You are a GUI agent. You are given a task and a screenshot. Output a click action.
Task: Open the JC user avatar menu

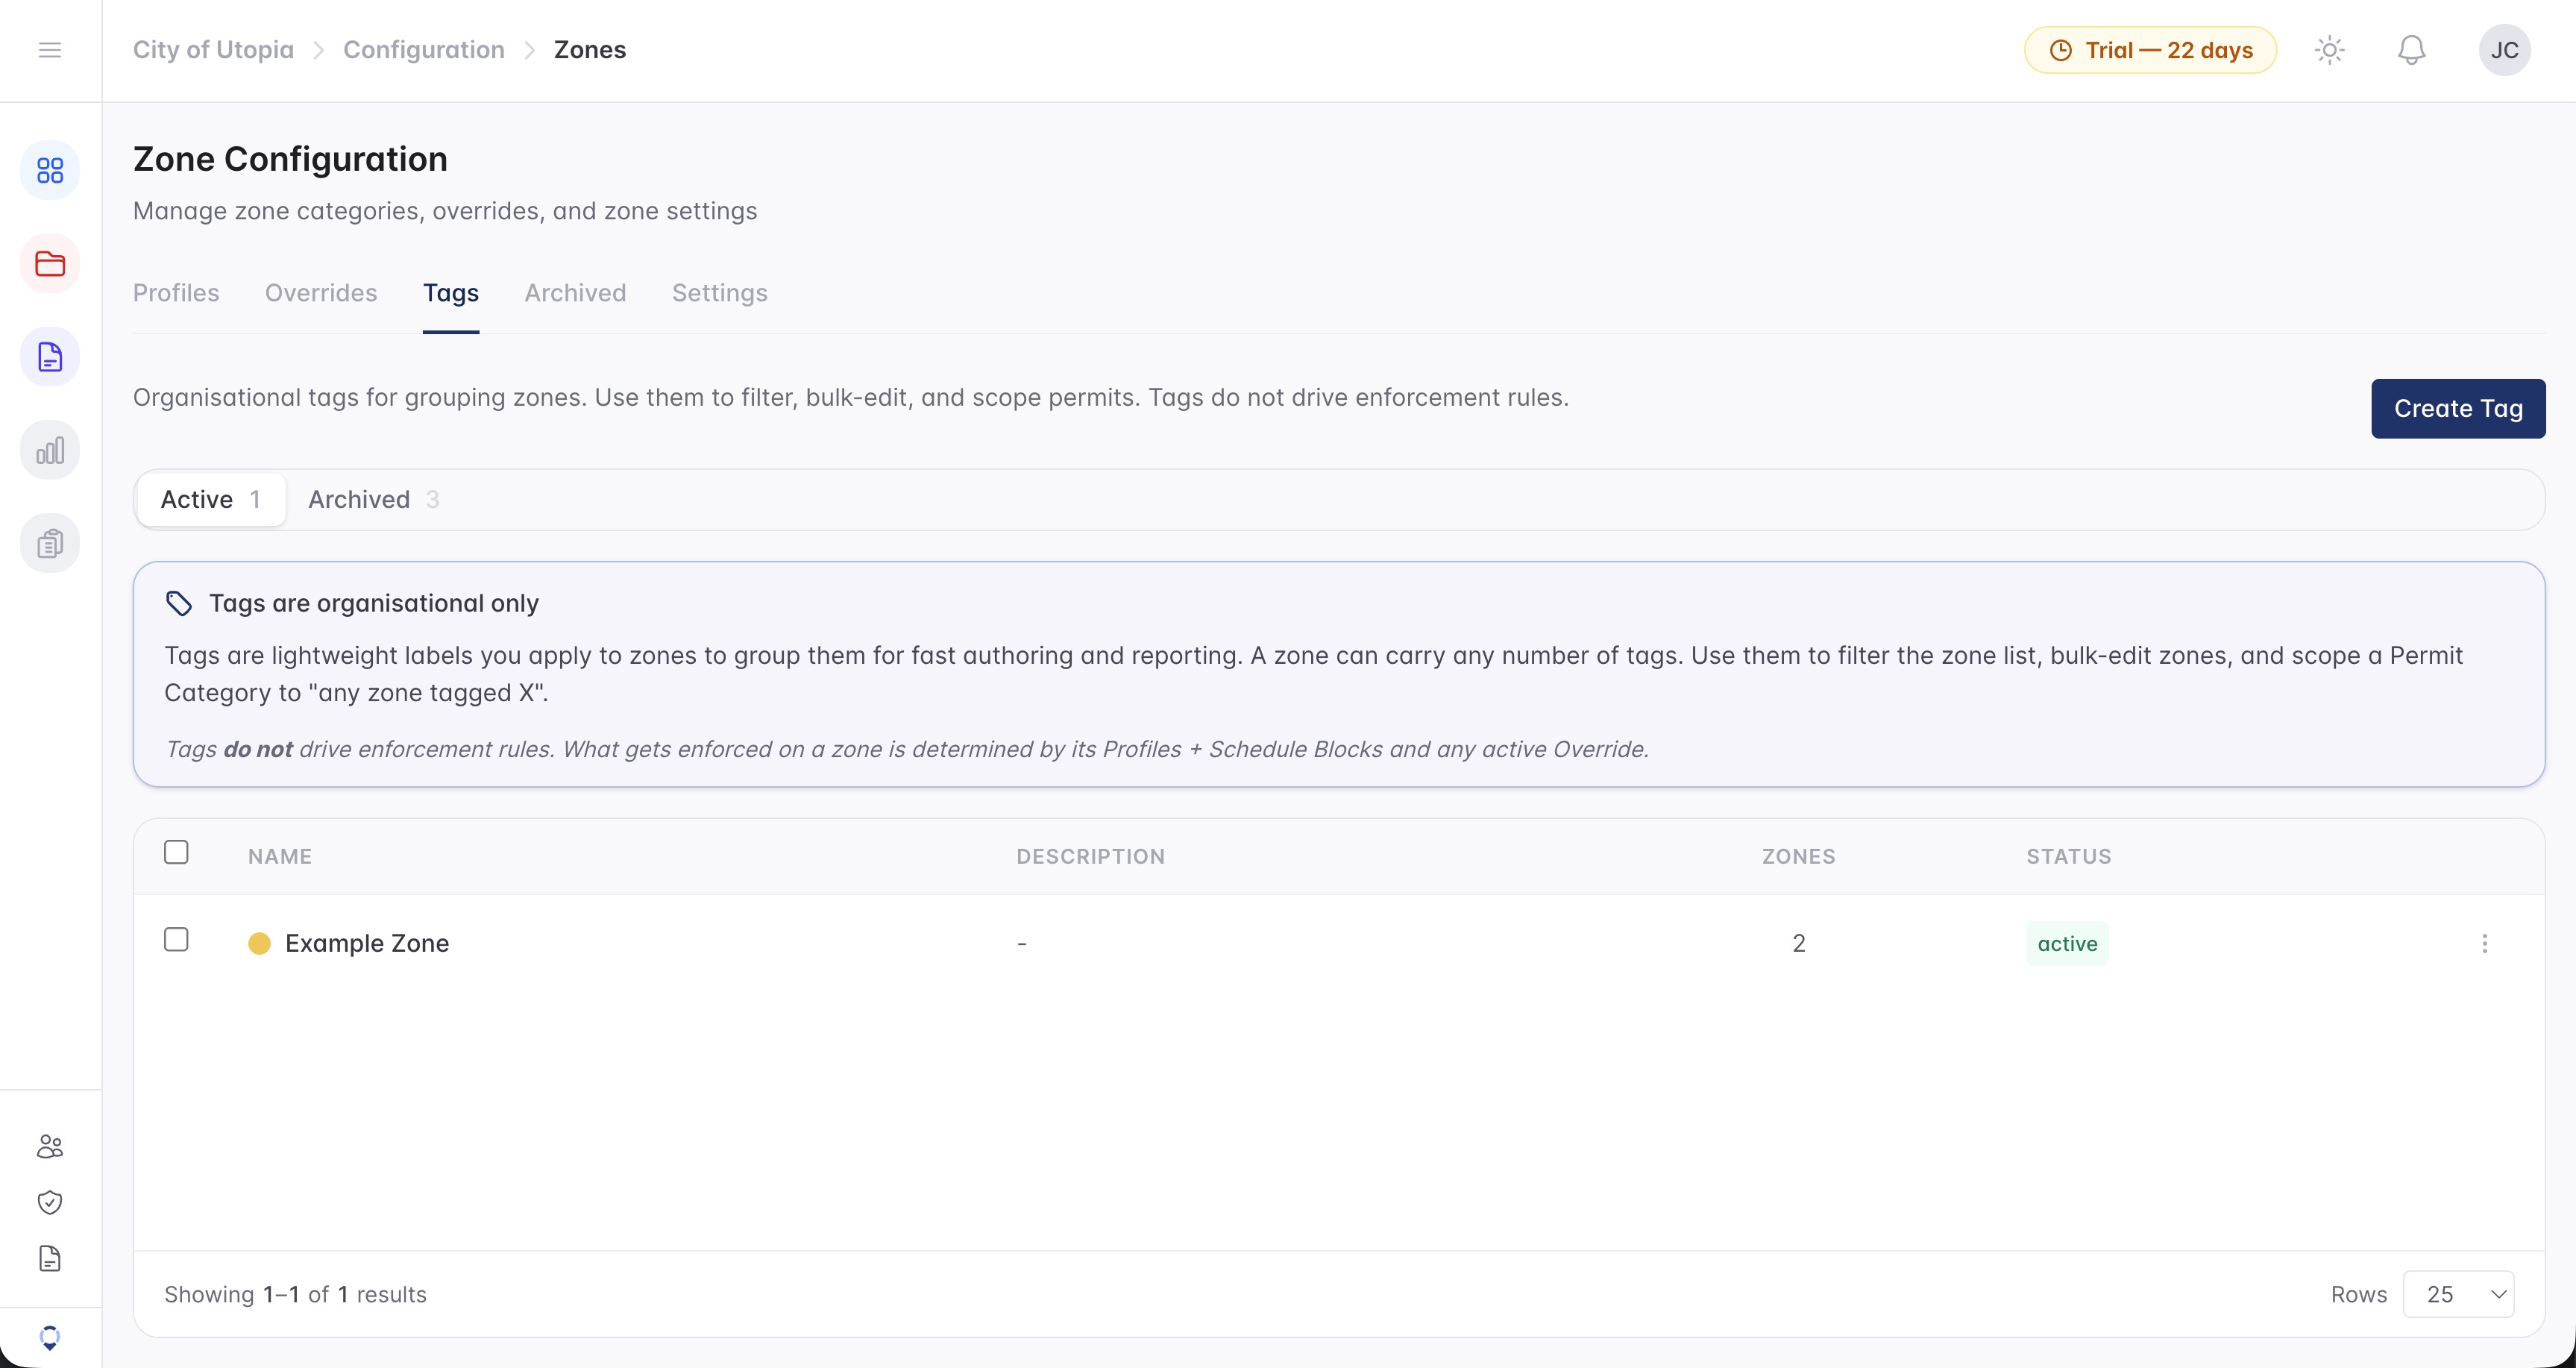click(x=2505, y=50)
